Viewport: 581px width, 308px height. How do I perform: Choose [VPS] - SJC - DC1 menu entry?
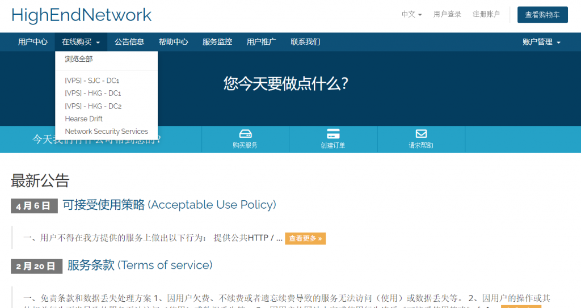(x=92, y=81)
